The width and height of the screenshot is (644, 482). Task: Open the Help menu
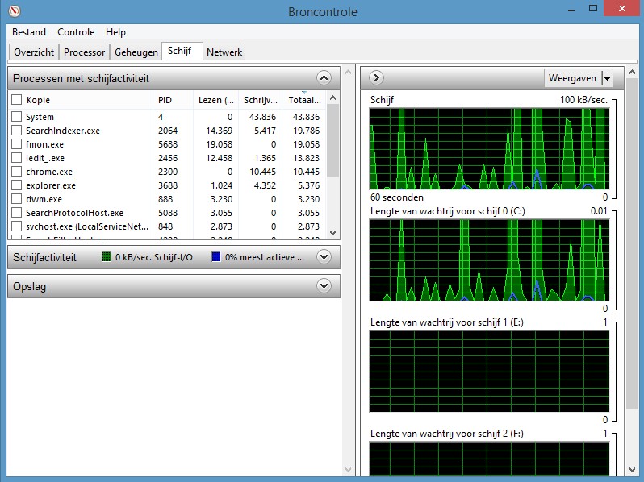115,32
